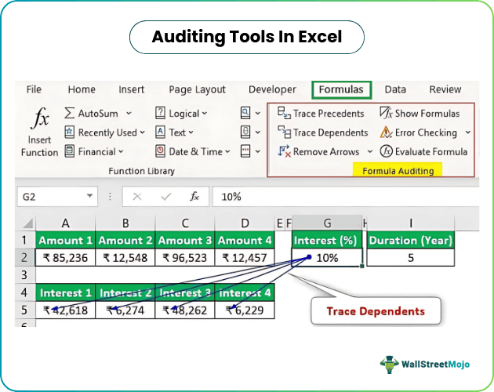Image resolution: width=494 pixels, height=392 pixels.
Task: Expand the Date & Time dropdown arrow
Action: tap(227, 151)
